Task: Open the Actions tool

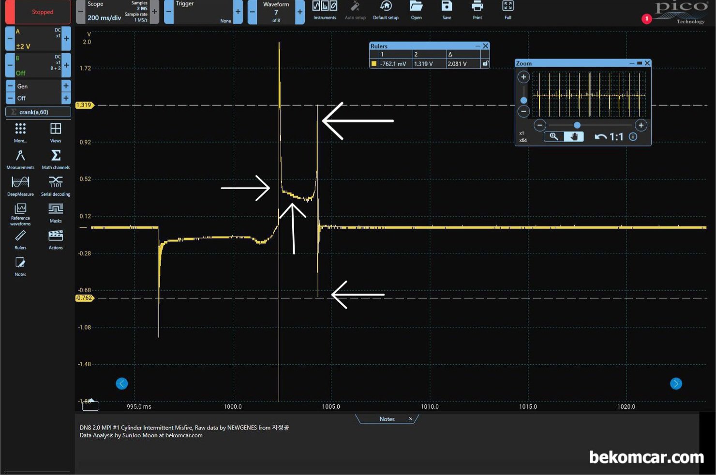Action: point(56,240)
